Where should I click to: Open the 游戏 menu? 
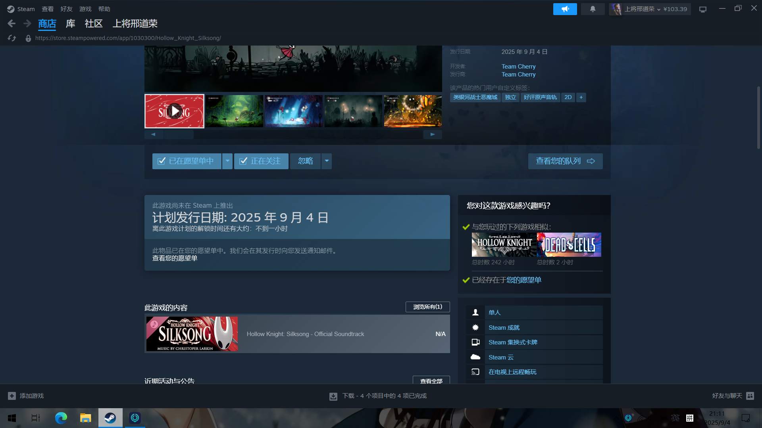pos(85,9)
